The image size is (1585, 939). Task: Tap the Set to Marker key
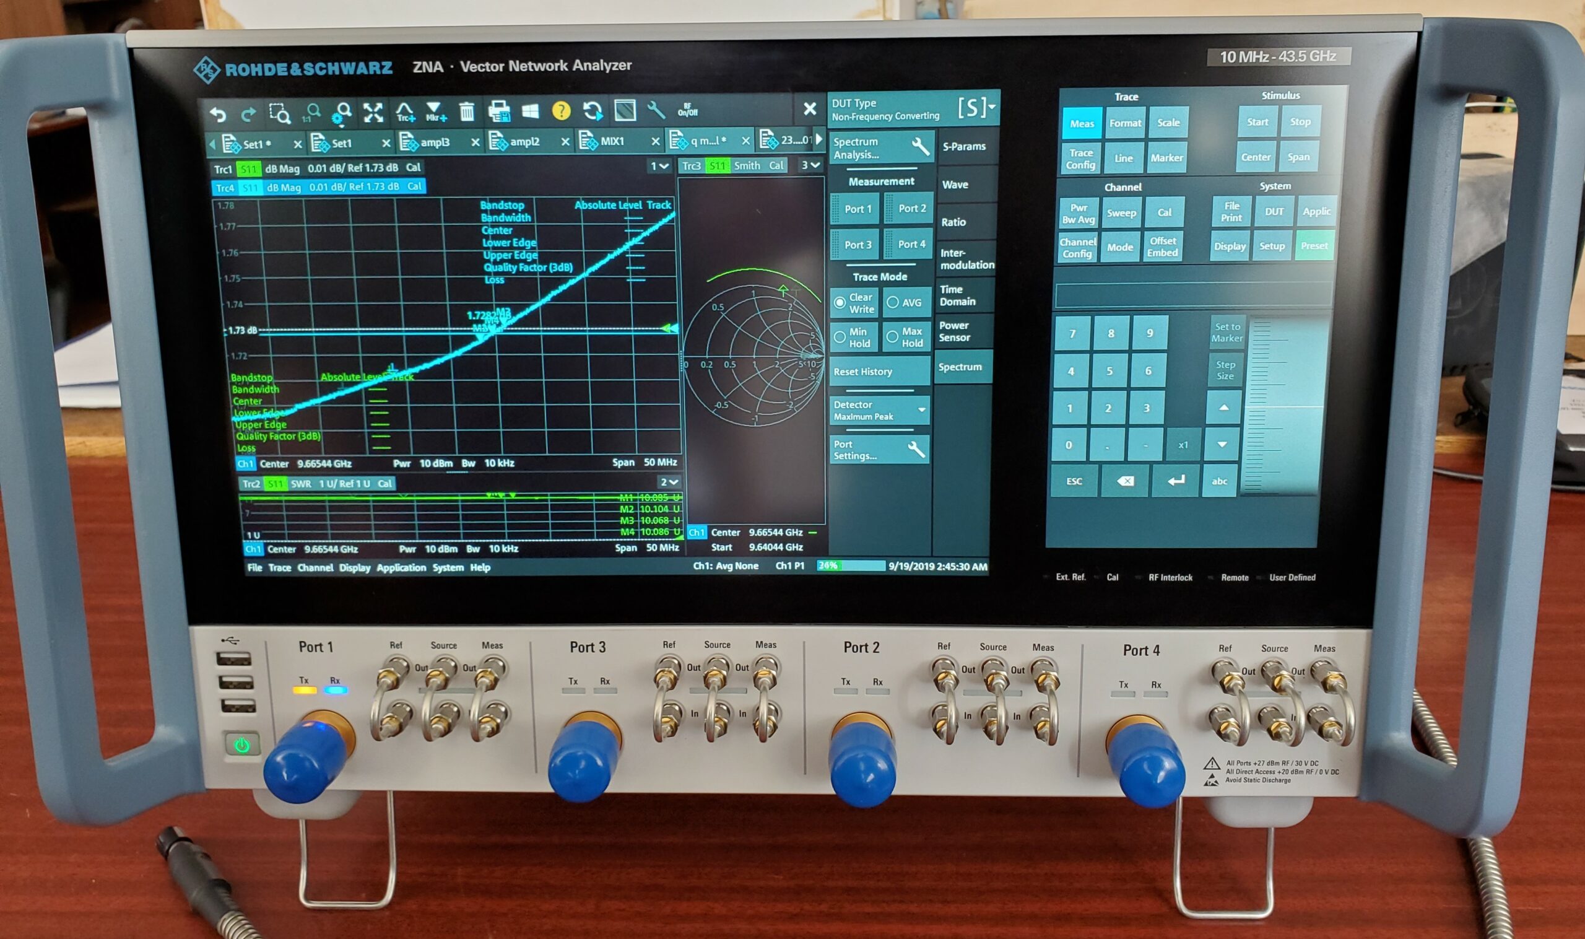(1227, 332)
